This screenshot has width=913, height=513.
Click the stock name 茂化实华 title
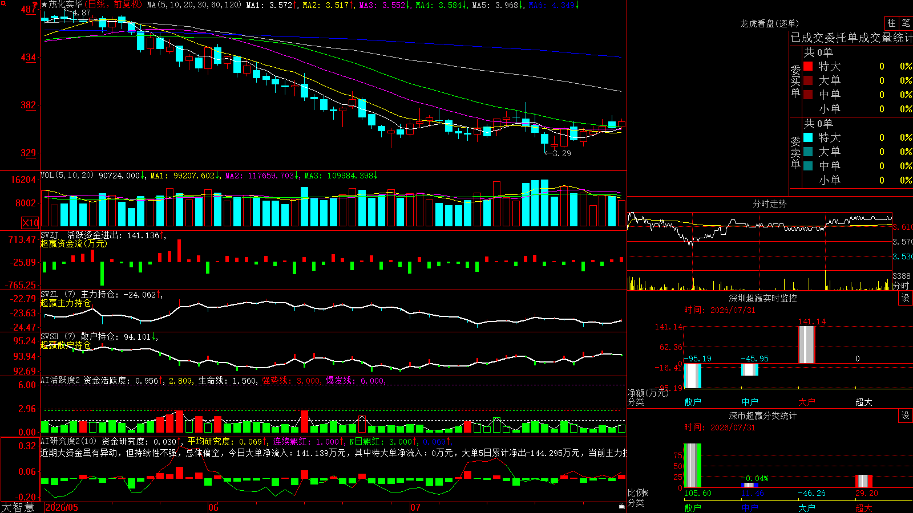click(66, 5)
